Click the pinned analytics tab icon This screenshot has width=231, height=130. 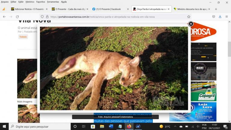[4, 9]
